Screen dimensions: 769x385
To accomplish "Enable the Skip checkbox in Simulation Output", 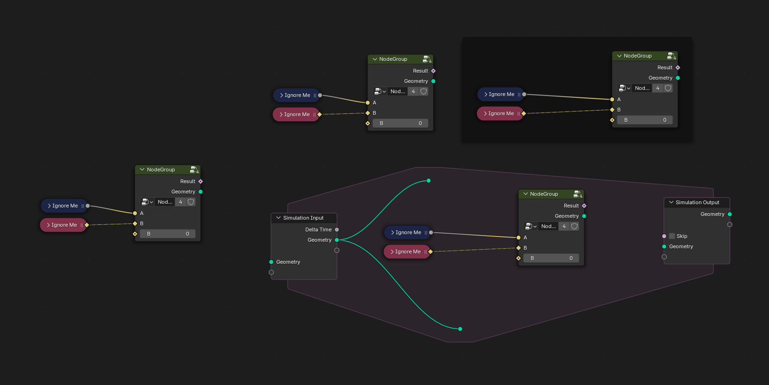I will 672,236.
